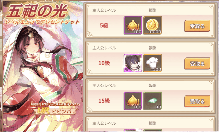Tap 主人公レベル header in bottom cut-off panel
This screenshot has height=132, width=219.
pyautogui.click(x=104, y=123)
